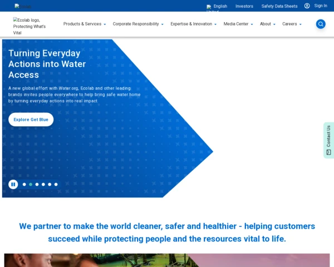Click the Ecolab logo in the white navigation bar

[x=30, y=26]
